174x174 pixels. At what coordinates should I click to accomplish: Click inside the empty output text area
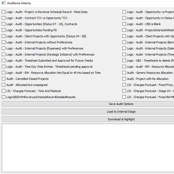tap(87, 148)
